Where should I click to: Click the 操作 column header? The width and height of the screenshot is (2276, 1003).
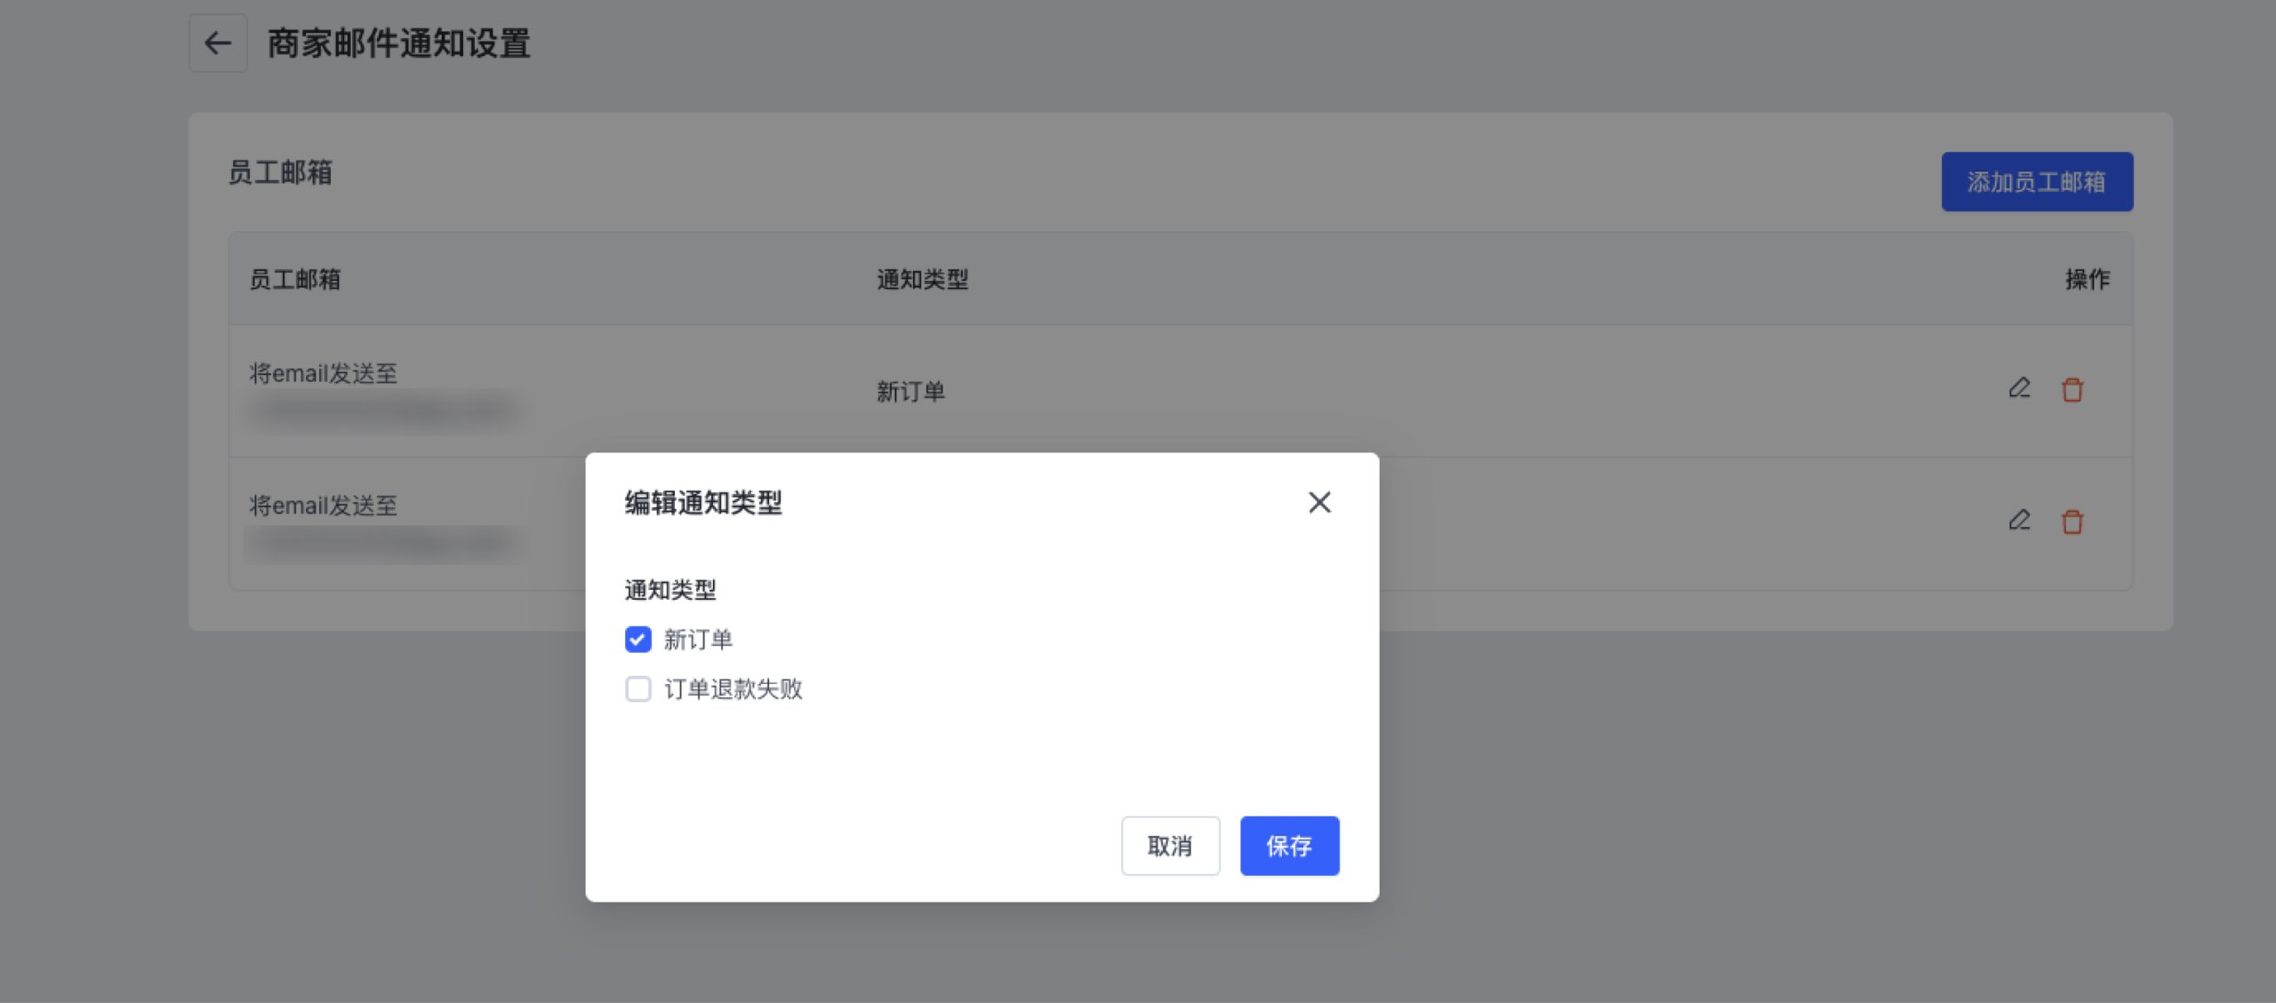pos(2087,280)
